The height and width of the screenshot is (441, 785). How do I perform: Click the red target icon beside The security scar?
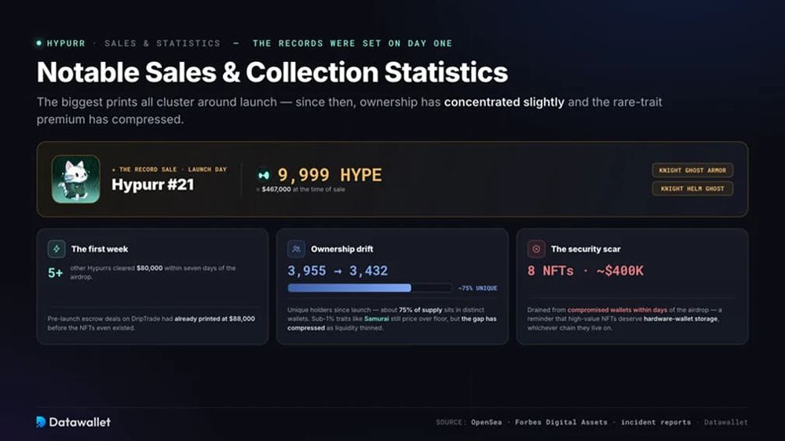coord(536,249)
